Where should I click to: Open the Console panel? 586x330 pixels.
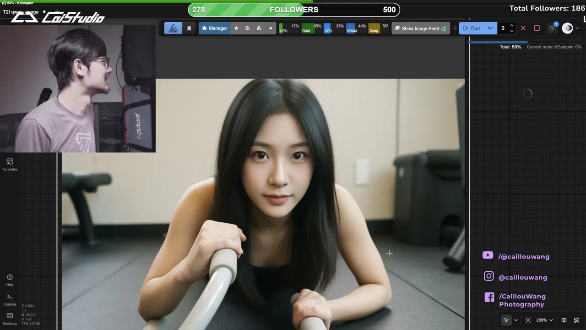[x=10, y=300]
